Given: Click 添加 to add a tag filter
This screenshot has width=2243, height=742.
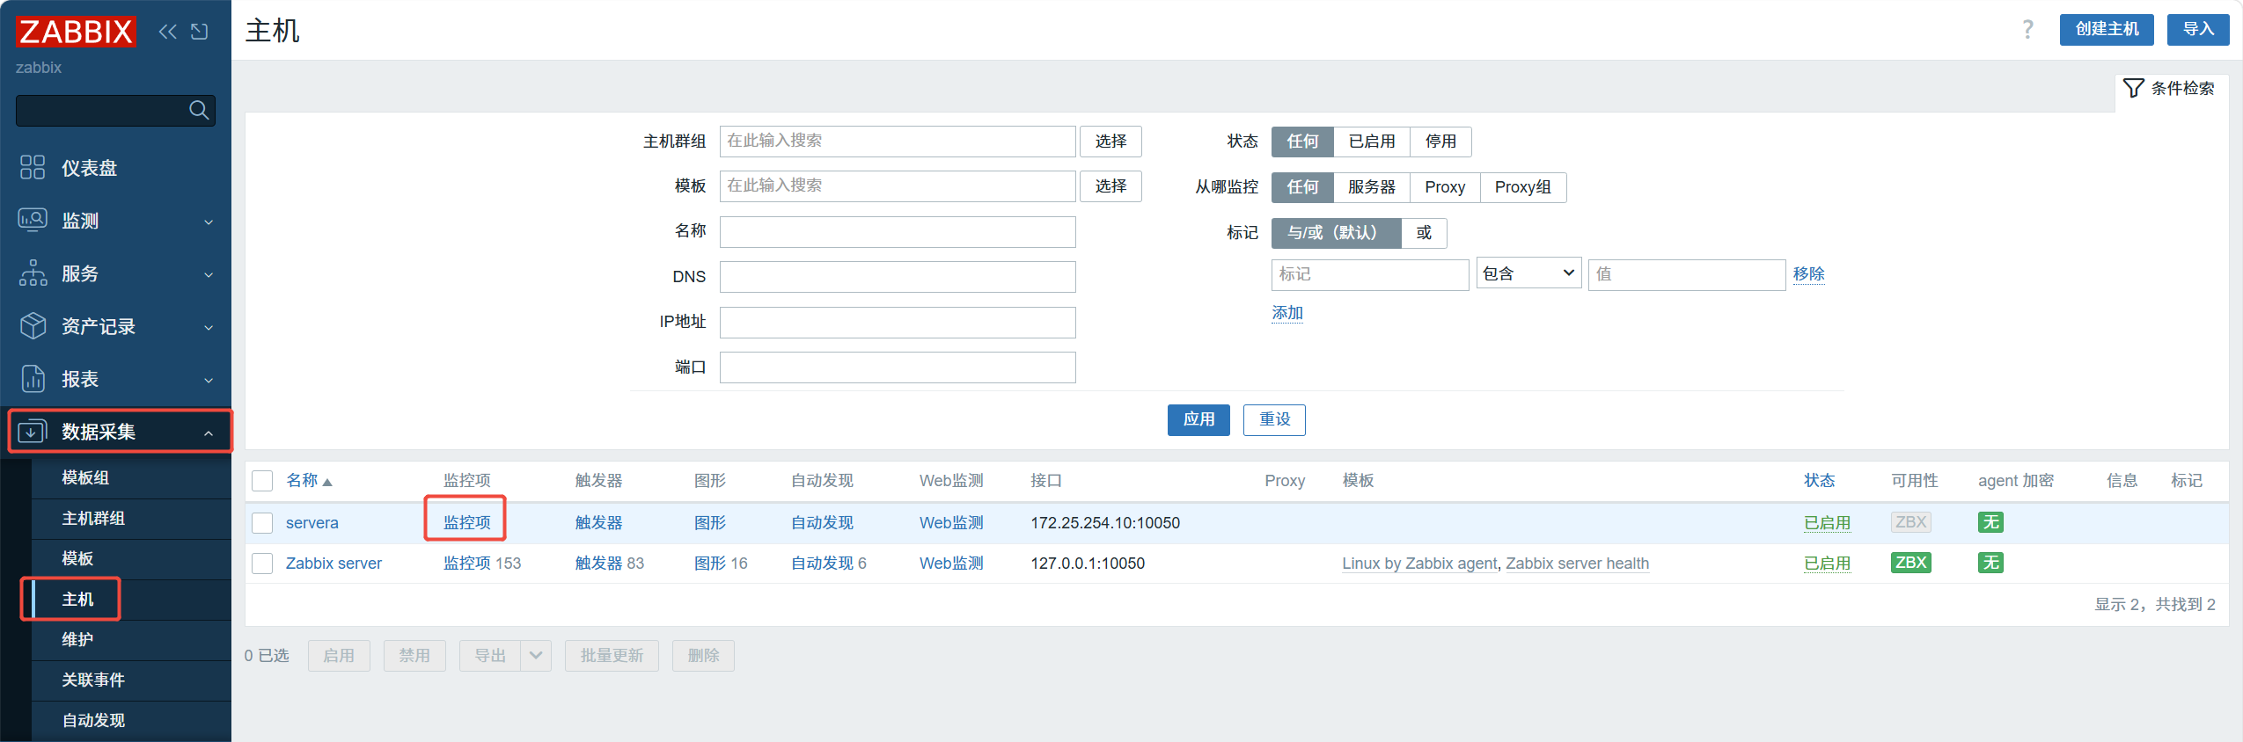Looking at the screenshot, I should point(1286,313).
